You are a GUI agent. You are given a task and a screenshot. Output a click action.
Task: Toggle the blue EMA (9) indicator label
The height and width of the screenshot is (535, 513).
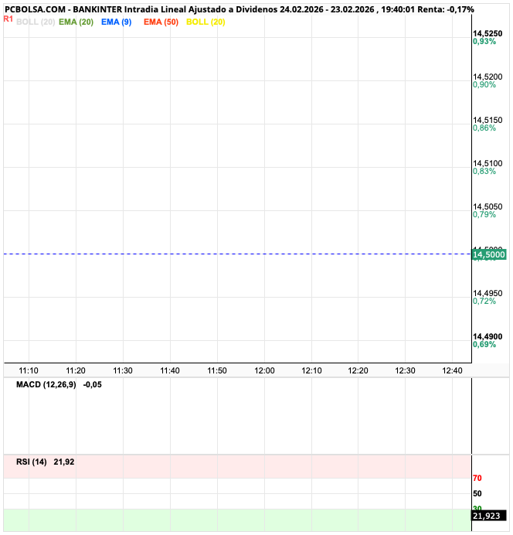click(116, 22)
